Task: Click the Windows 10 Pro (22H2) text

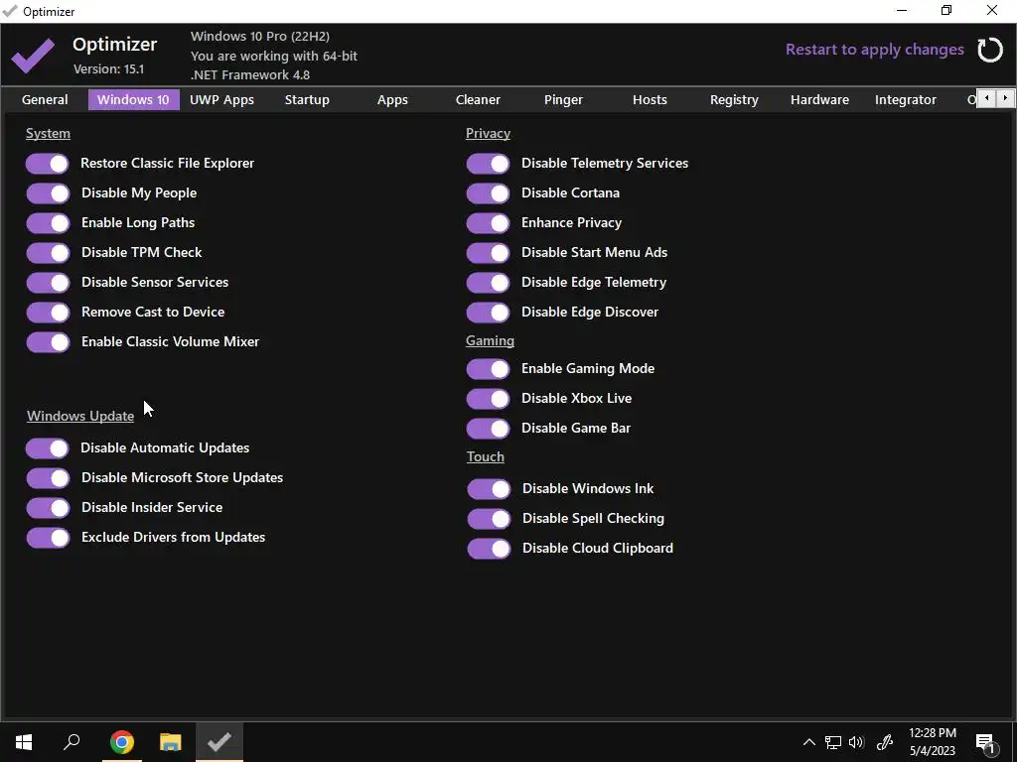Action: (260, 37)
